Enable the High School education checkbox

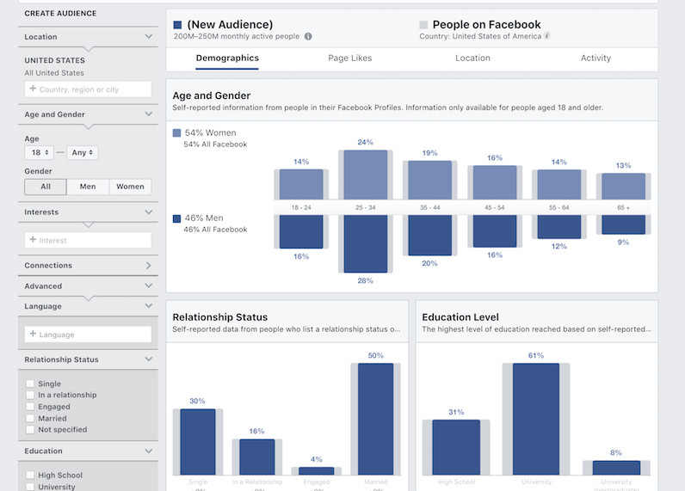coord(30,475)
